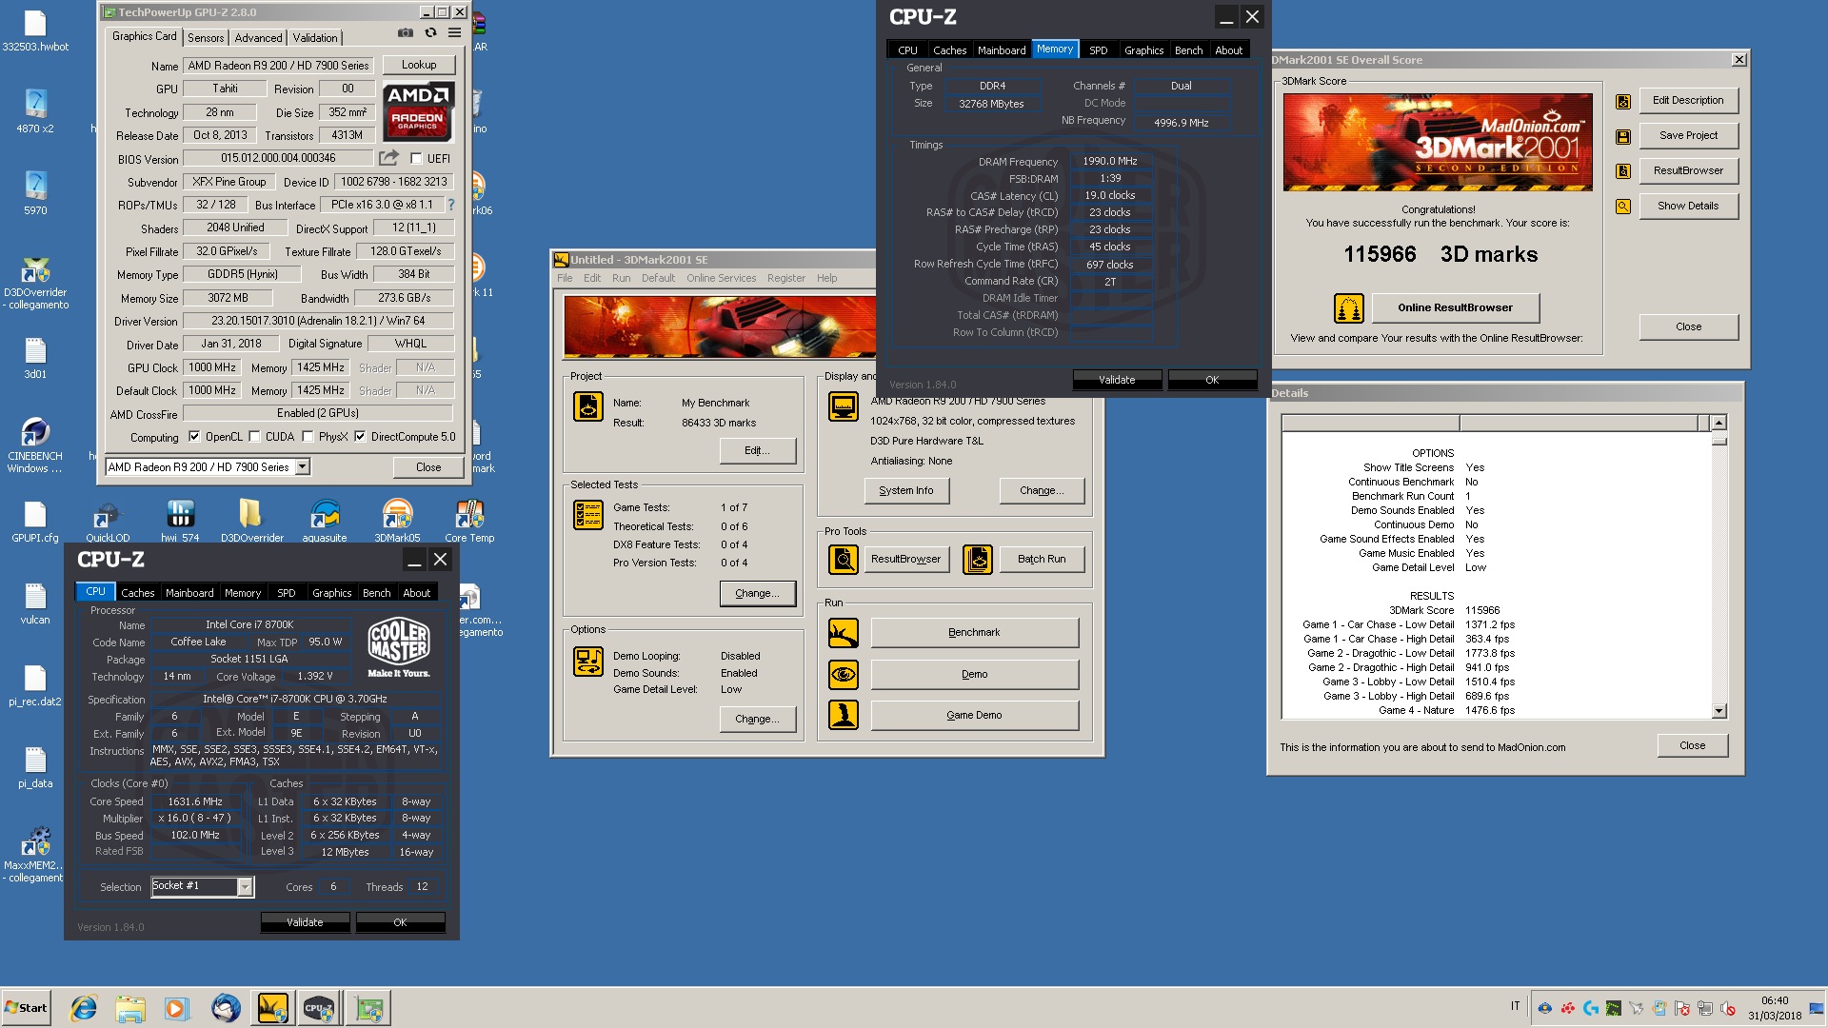Click the muted volume icon in system tray

pos(1727,1008)
